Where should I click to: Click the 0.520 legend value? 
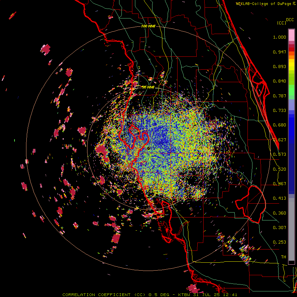[x=280, y=169]
